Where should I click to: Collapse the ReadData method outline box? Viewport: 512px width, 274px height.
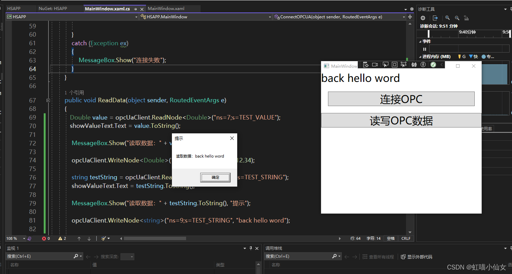[48, 100]
